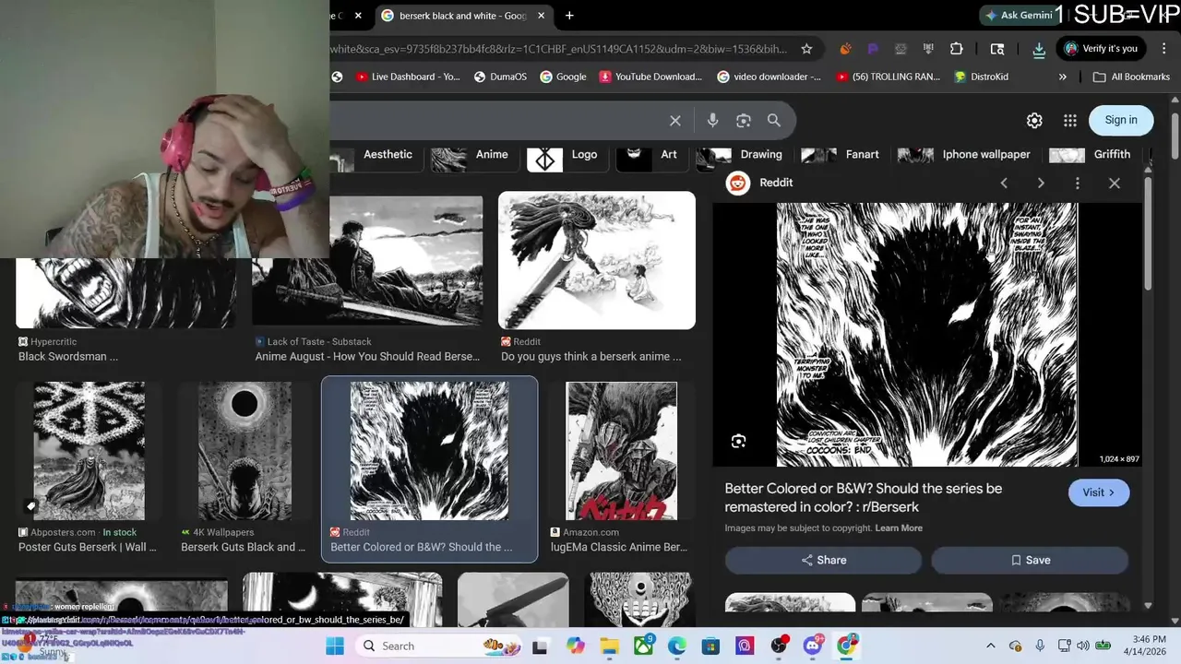
Task: Open the Extensions puzzle-piece menu
Action: coord(956,49)
